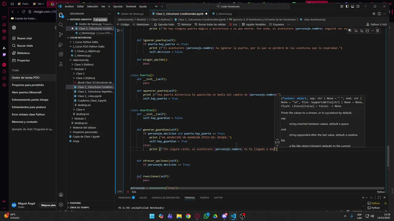Image resolution: width=394 pixels, height=221 pixels.
Task: Open more cell actions ellipsis
Action: (372, 31)
